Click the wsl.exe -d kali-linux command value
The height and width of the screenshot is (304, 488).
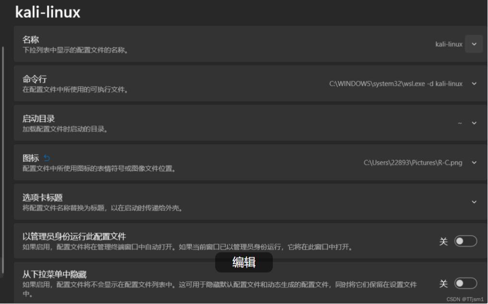tap(396, 84)
